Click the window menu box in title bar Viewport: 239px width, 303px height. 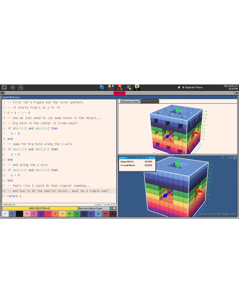point(2,93)
